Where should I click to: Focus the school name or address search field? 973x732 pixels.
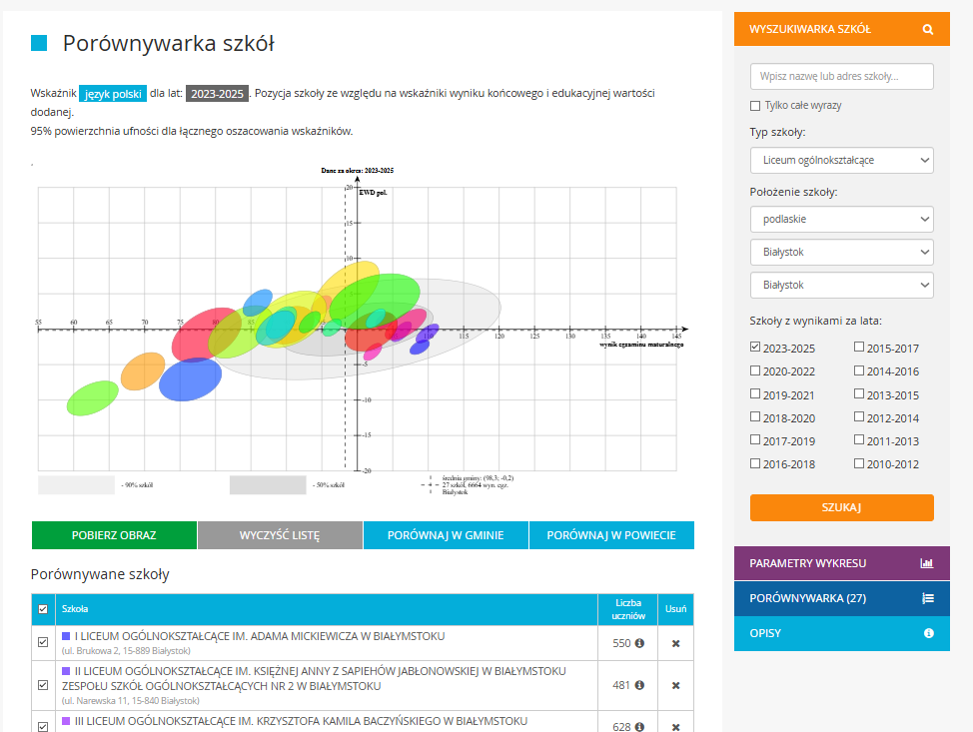click(x=841, y=77)
